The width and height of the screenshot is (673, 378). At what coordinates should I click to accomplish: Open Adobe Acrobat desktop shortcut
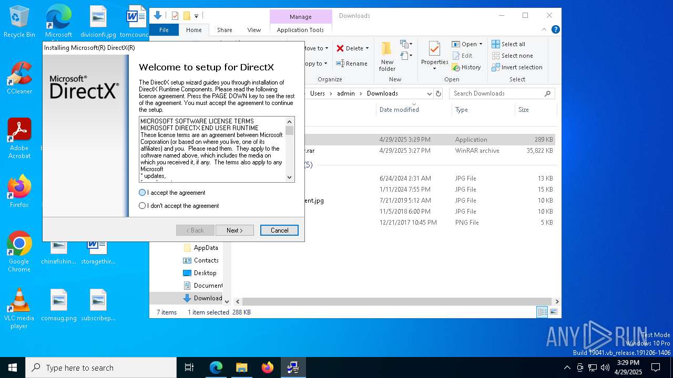[x=19, y=138]
